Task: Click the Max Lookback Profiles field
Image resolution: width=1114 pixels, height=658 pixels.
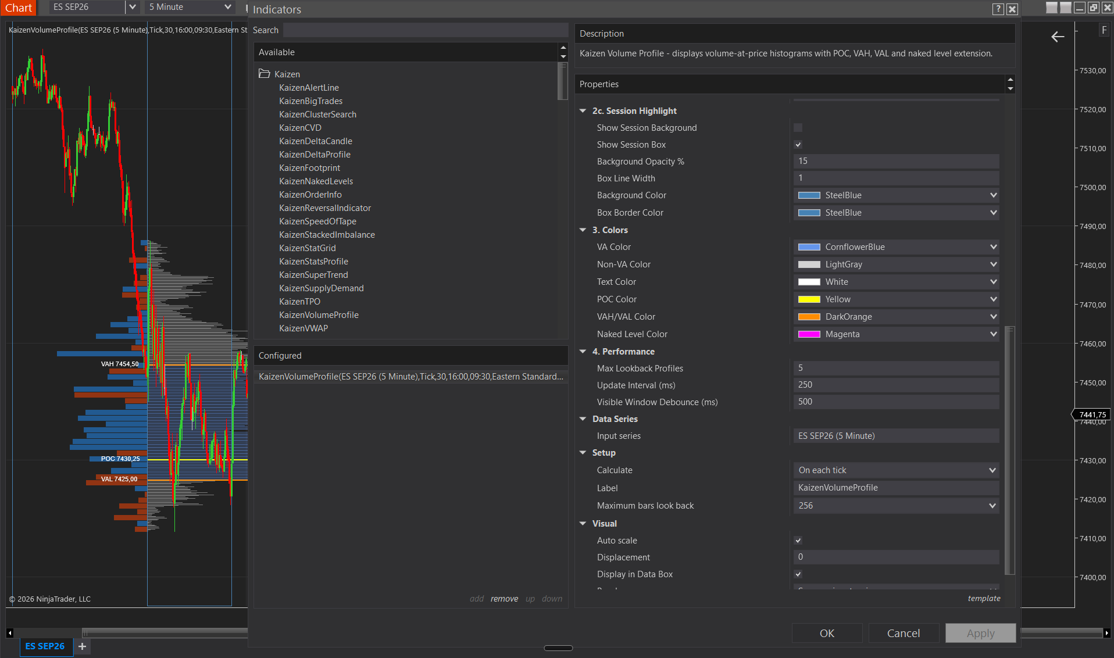Action: coord(897,368)
